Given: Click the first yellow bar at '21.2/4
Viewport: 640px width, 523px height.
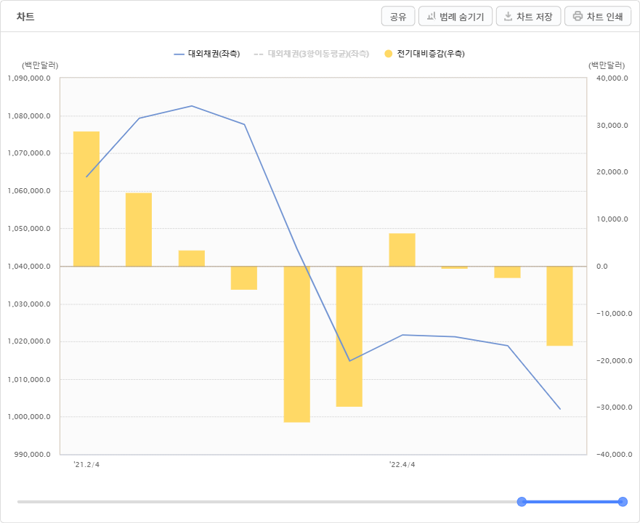Looking at the screenshot, I should pyautogui.click(x=86, y=199).
